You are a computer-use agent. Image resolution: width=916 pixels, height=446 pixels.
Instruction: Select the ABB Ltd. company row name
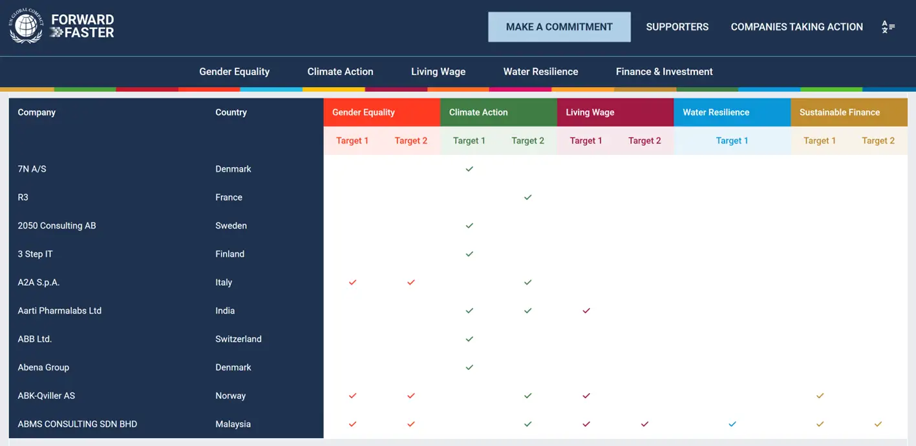pyautogui.click(x=35, y=340)
